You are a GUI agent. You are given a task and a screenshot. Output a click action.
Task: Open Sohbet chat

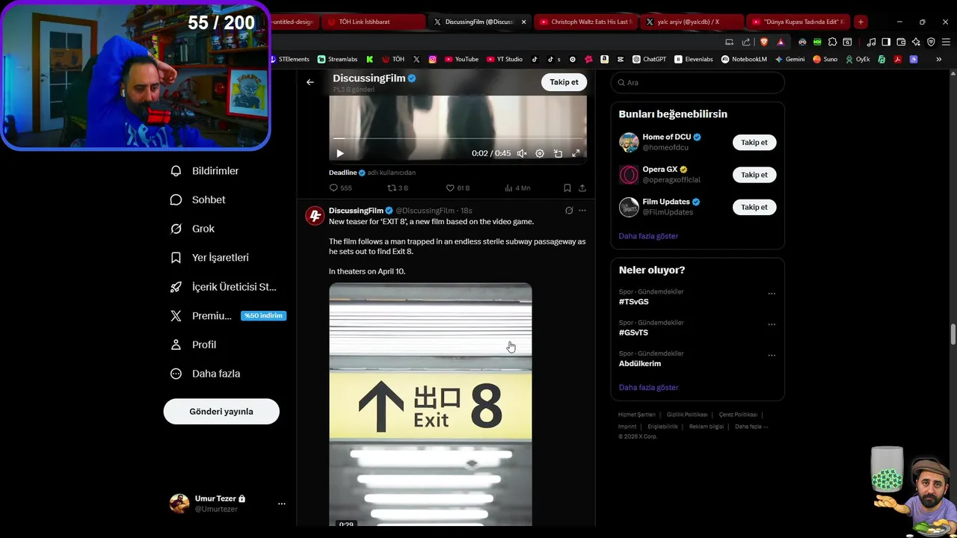tap(197, 200)
